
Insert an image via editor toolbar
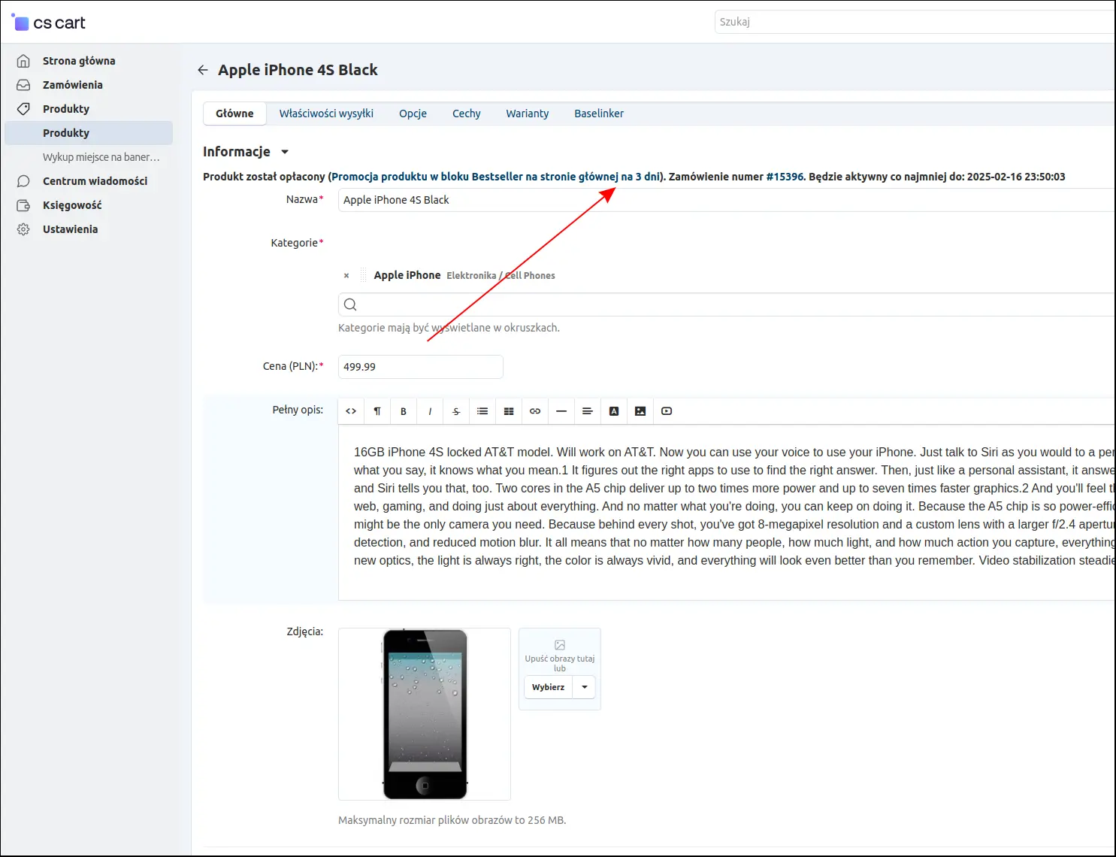coord(640,411)
